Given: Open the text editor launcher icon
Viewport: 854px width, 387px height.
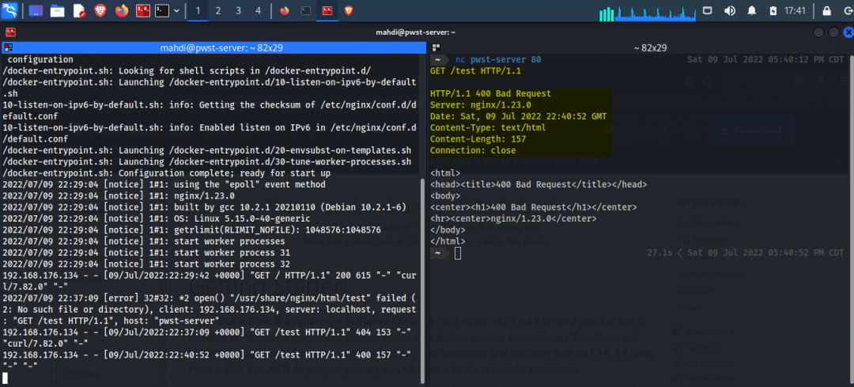Looking at the screenshot, I should (79, 10).
